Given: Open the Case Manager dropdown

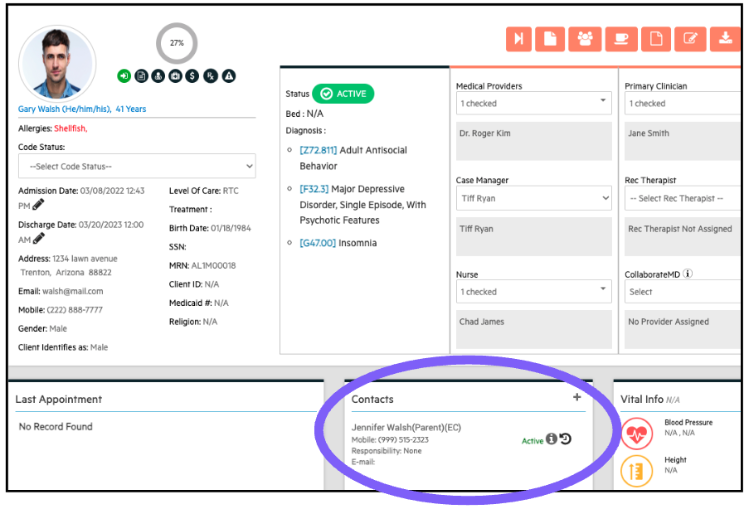Looking at the screenshot, I should click(533, 199).
